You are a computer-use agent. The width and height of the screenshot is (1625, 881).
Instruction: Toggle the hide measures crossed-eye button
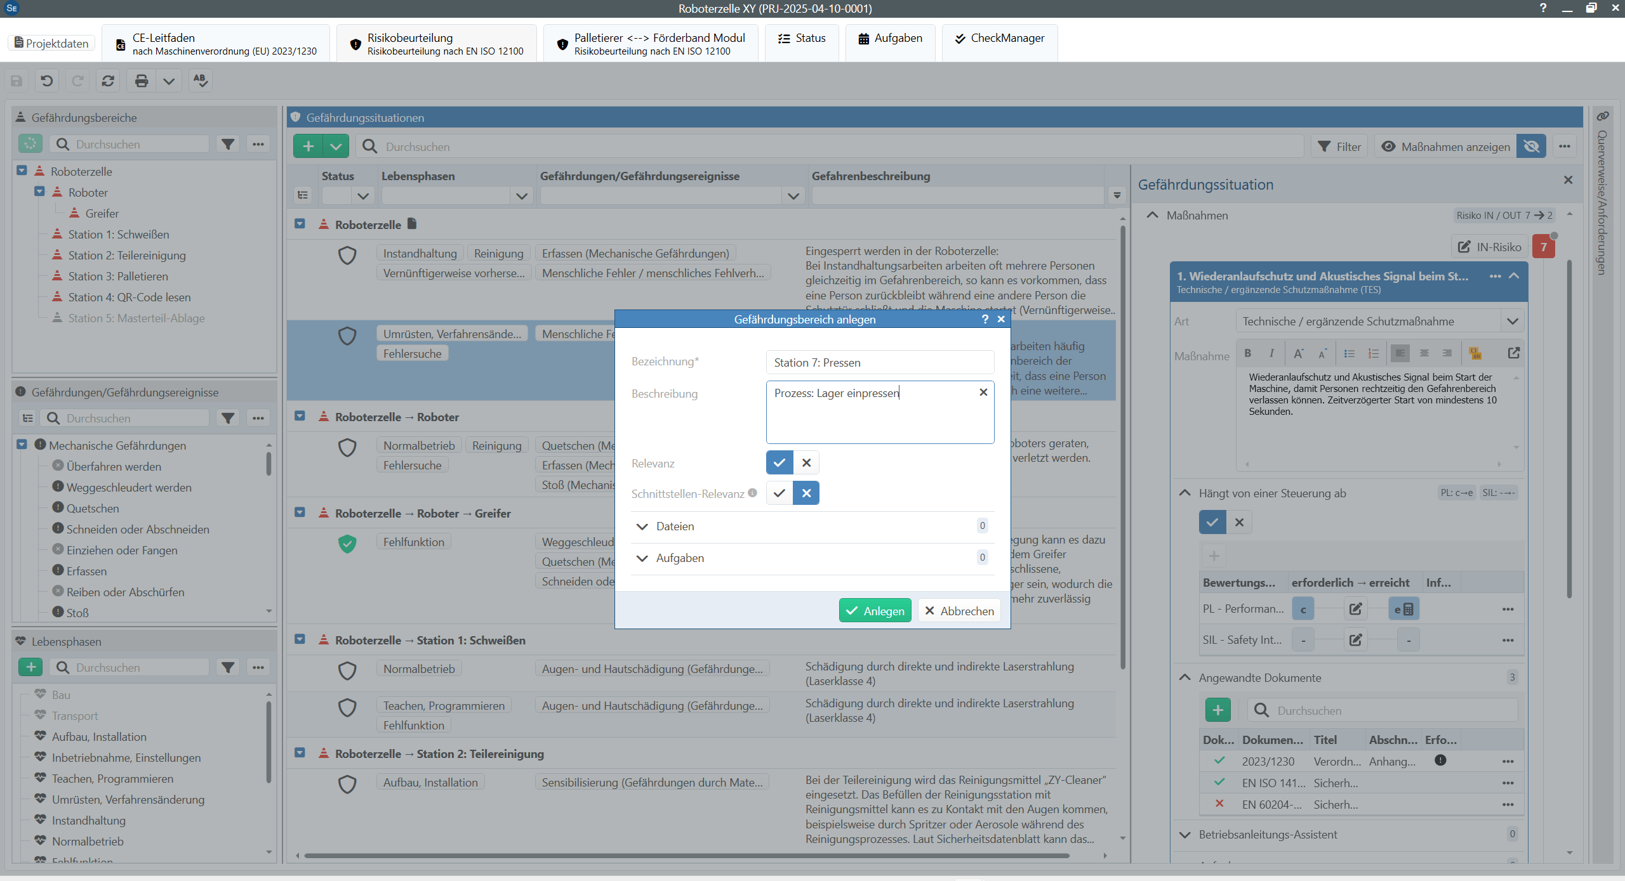pos(1531,147)
